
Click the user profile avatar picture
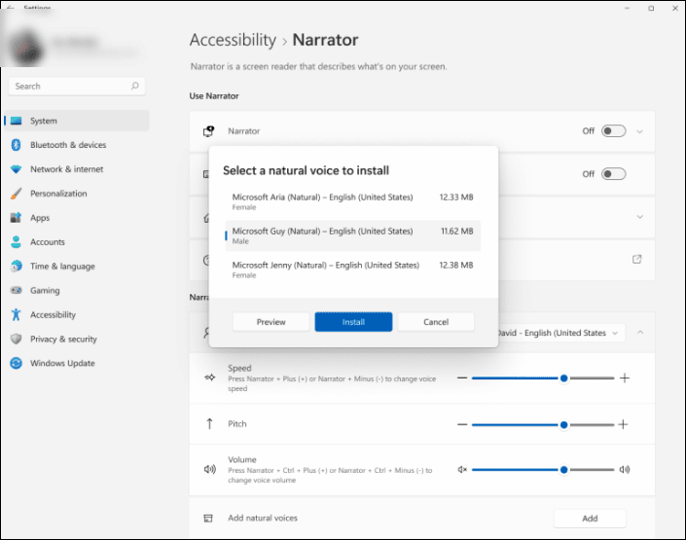(26, 49)
